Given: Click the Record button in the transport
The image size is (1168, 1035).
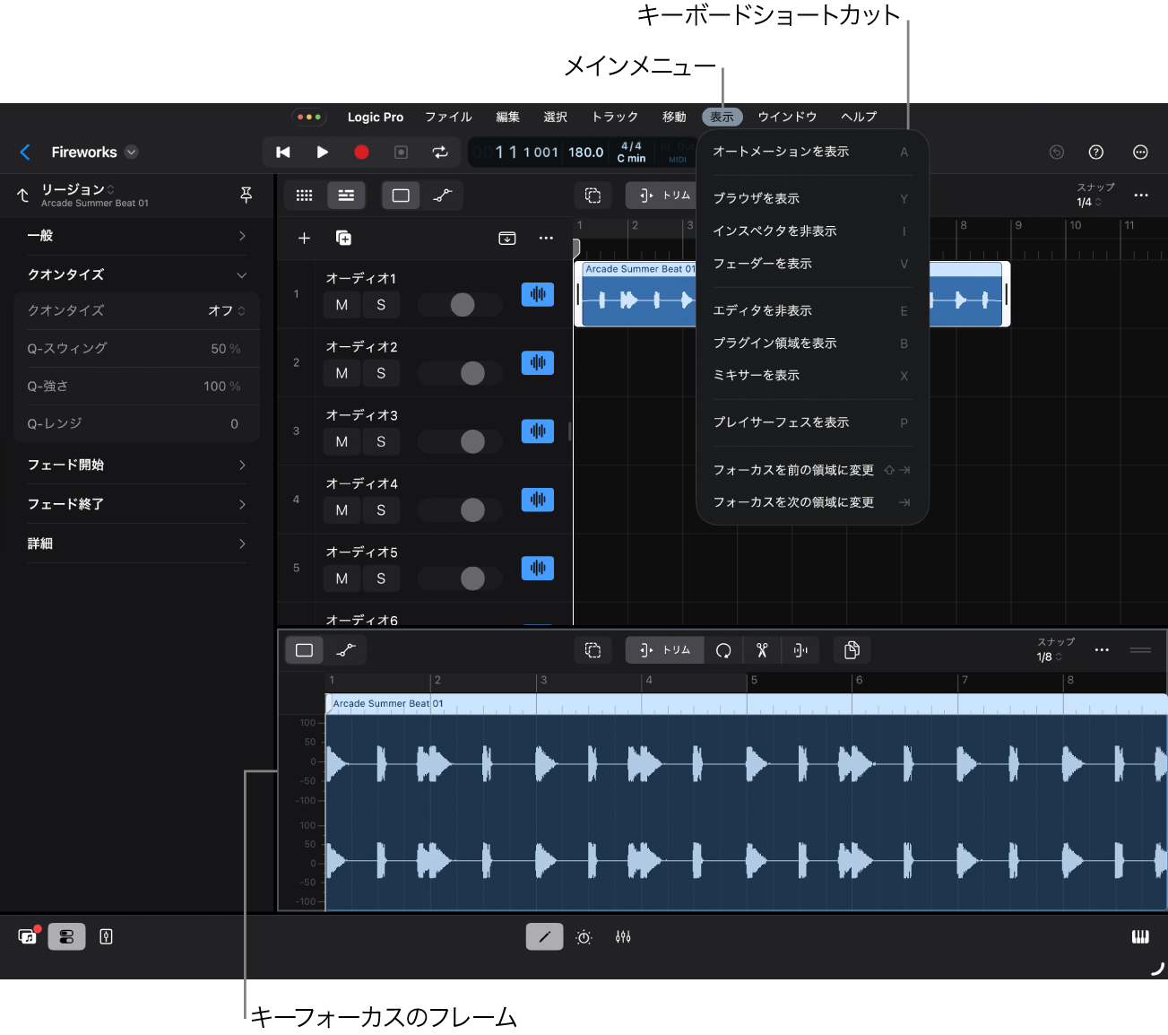Looking at the screenshot, I should pos(361,152).
